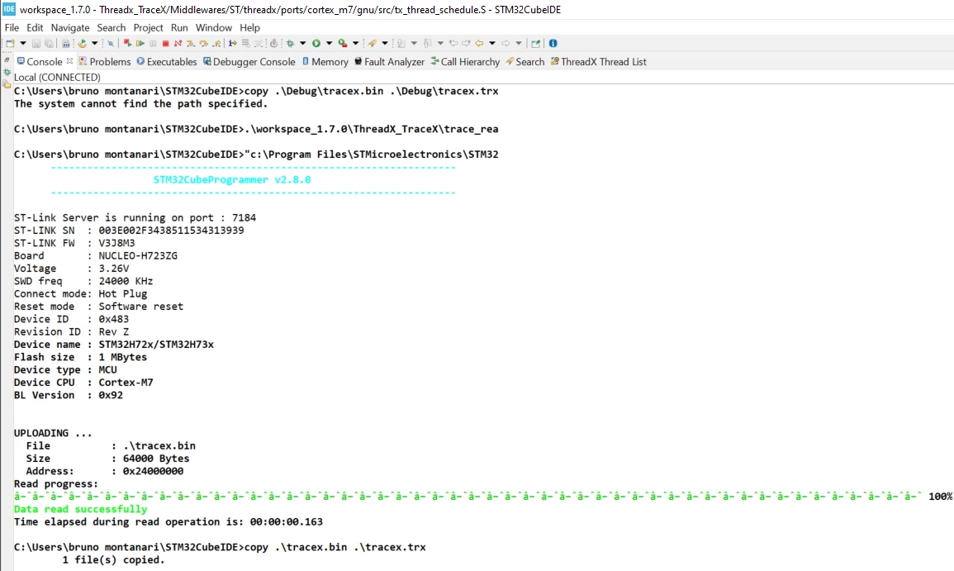
Task: Click the Open Perspective icon
Action: tap(535, 43)
